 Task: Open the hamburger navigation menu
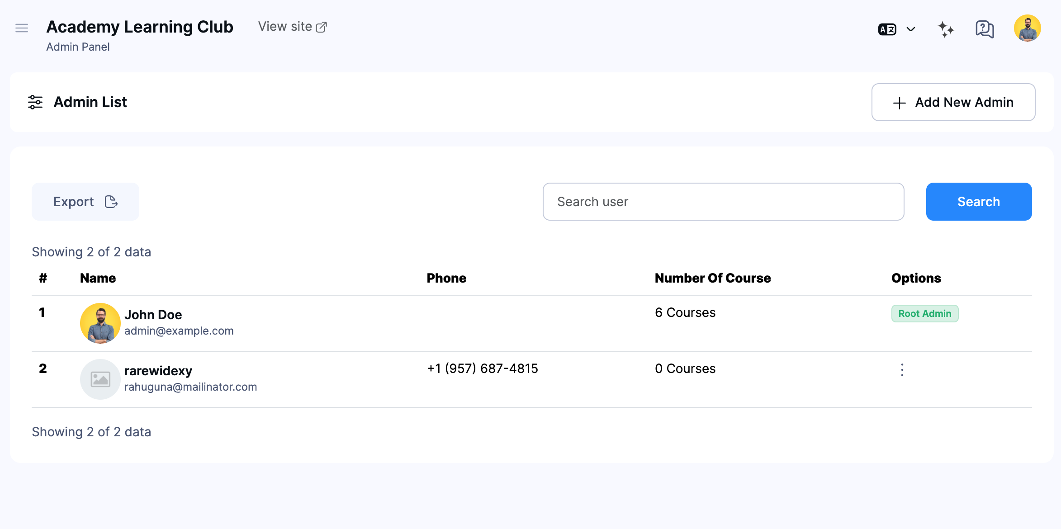tap(21, 28)
